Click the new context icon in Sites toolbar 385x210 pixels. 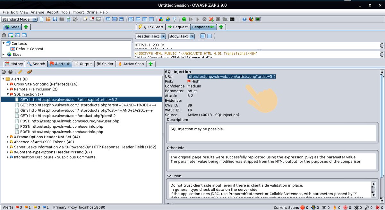11,35
